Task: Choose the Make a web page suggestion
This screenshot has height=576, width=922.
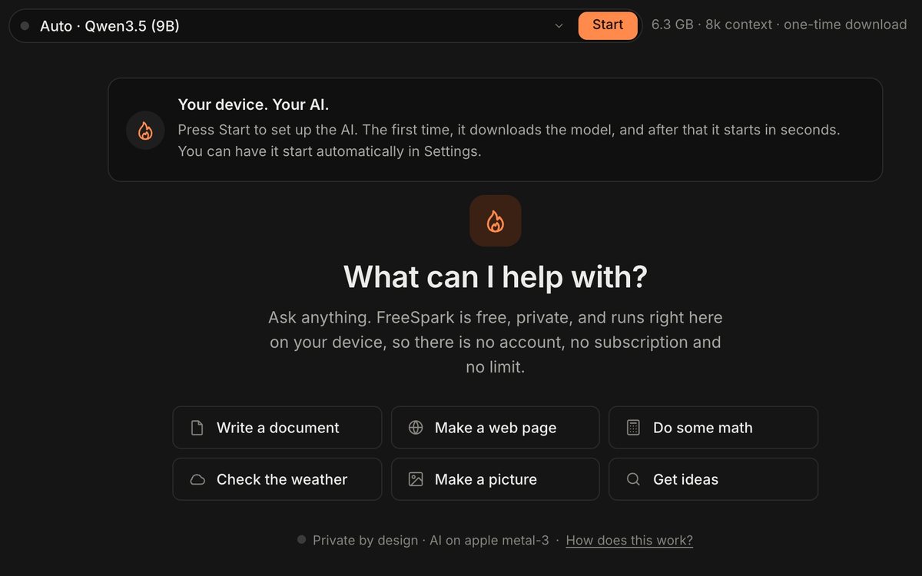Action: pos(496,428)
